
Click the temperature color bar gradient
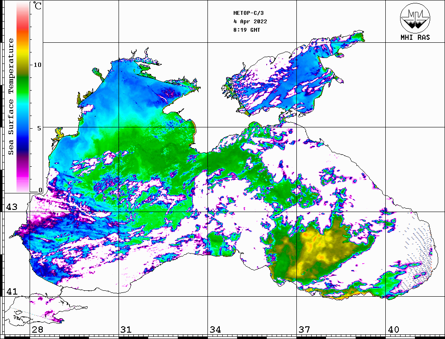tap(23, 97)
